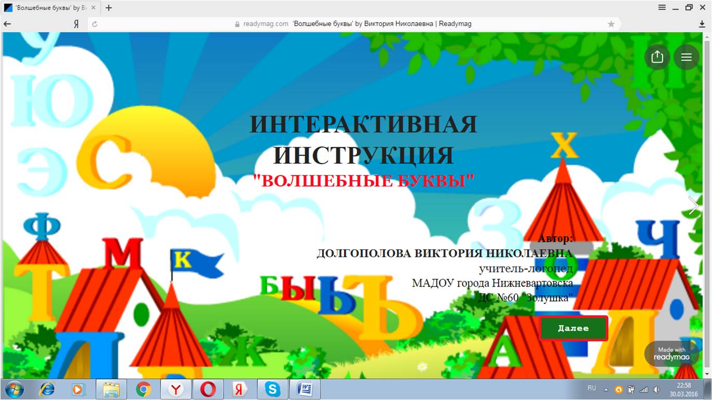Image resolution: width=712 pixels, height=400 pixels.
Task: Click the line МАДОУ города Нижневартовска
Action: click(x=492, y=283)
